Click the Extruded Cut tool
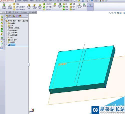 point(29,7)
